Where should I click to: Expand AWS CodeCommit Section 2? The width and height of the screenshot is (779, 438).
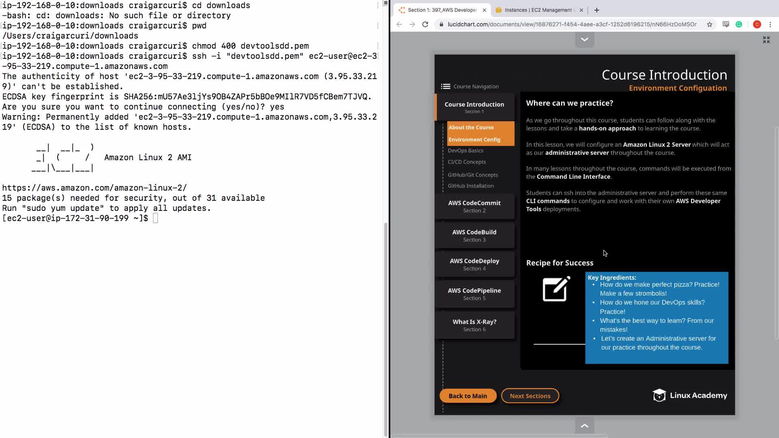click(x=474, y=206)
